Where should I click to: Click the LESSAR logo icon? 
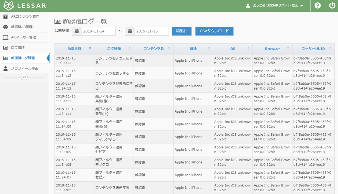(9, 5)
